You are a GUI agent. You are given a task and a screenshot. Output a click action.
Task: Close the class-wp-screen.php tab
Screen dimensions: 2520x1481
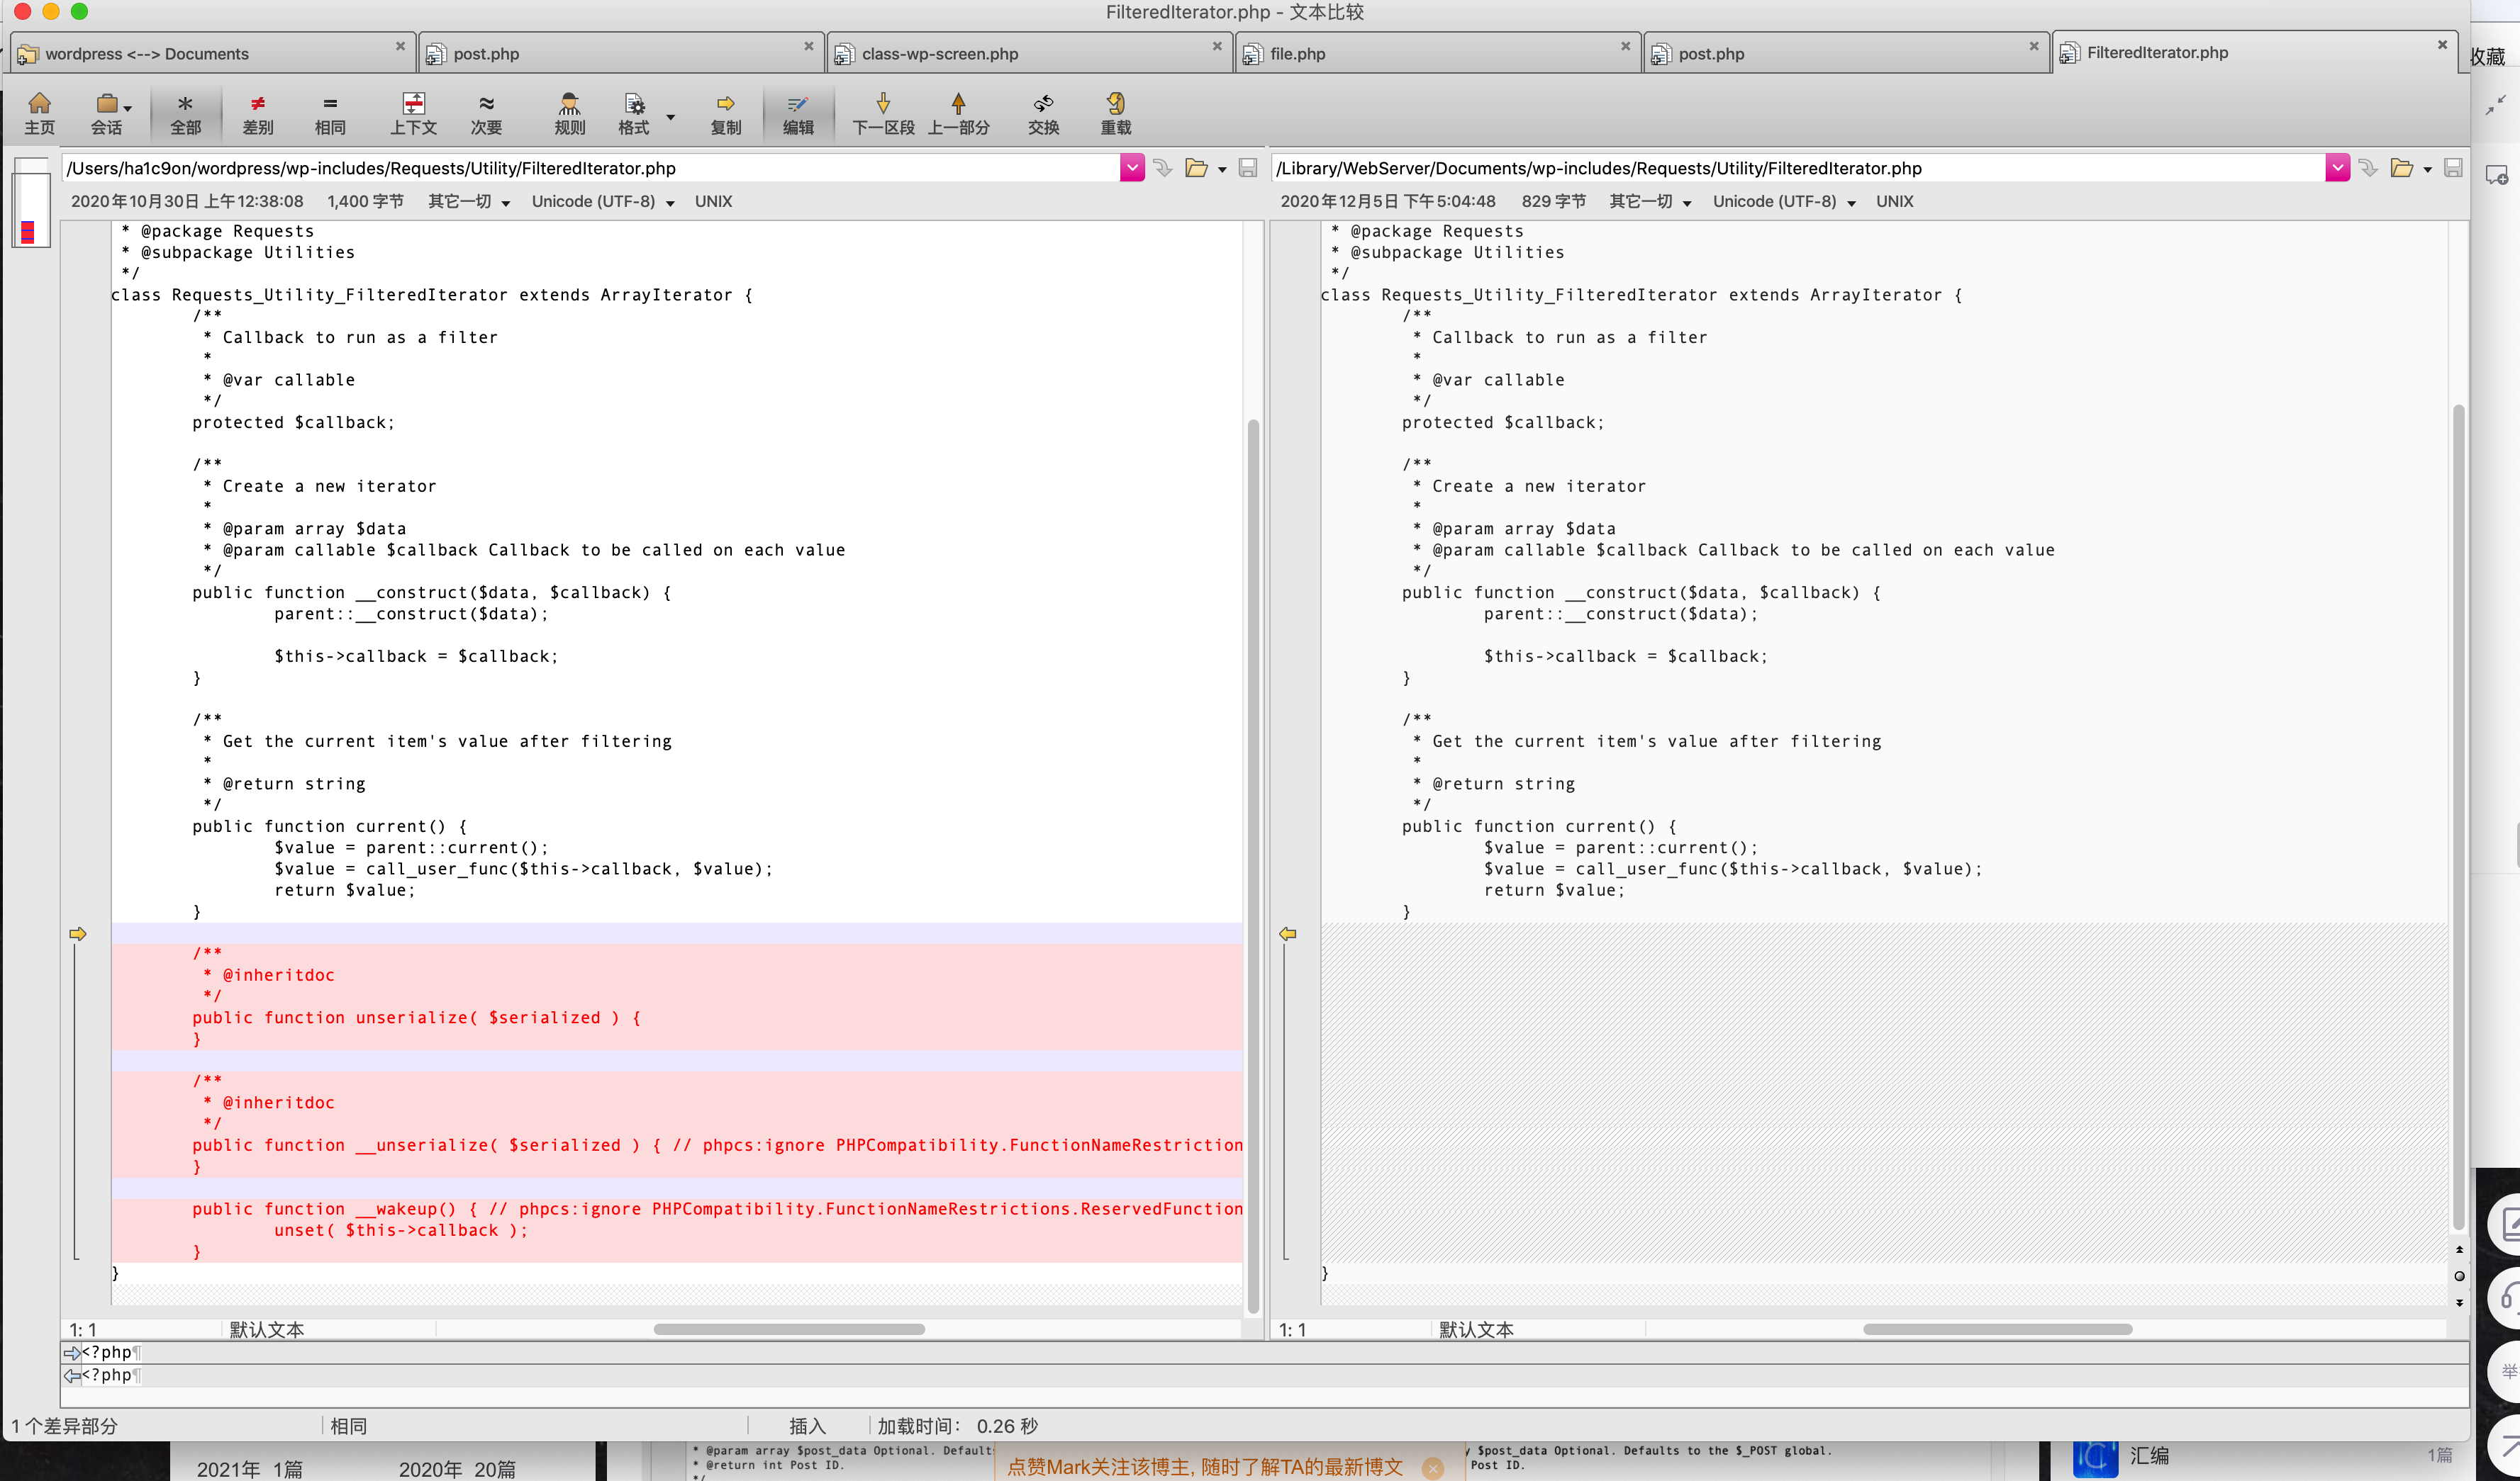1217,46
